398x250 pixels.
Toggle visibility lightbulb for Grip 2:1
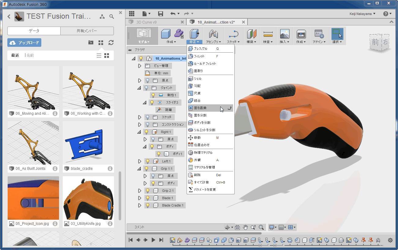pyautogui.click(x=147, y=191)
